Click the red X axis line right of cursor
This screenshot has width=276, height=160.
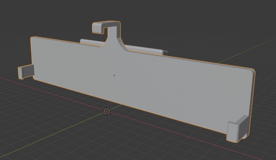[176, 132]
